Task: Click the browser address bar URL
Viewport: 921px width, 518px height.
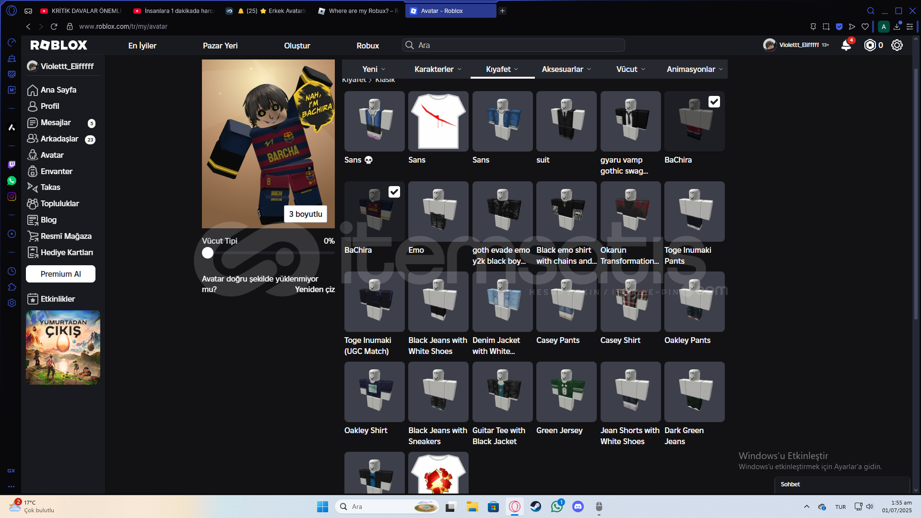Action: pos(123,26)
